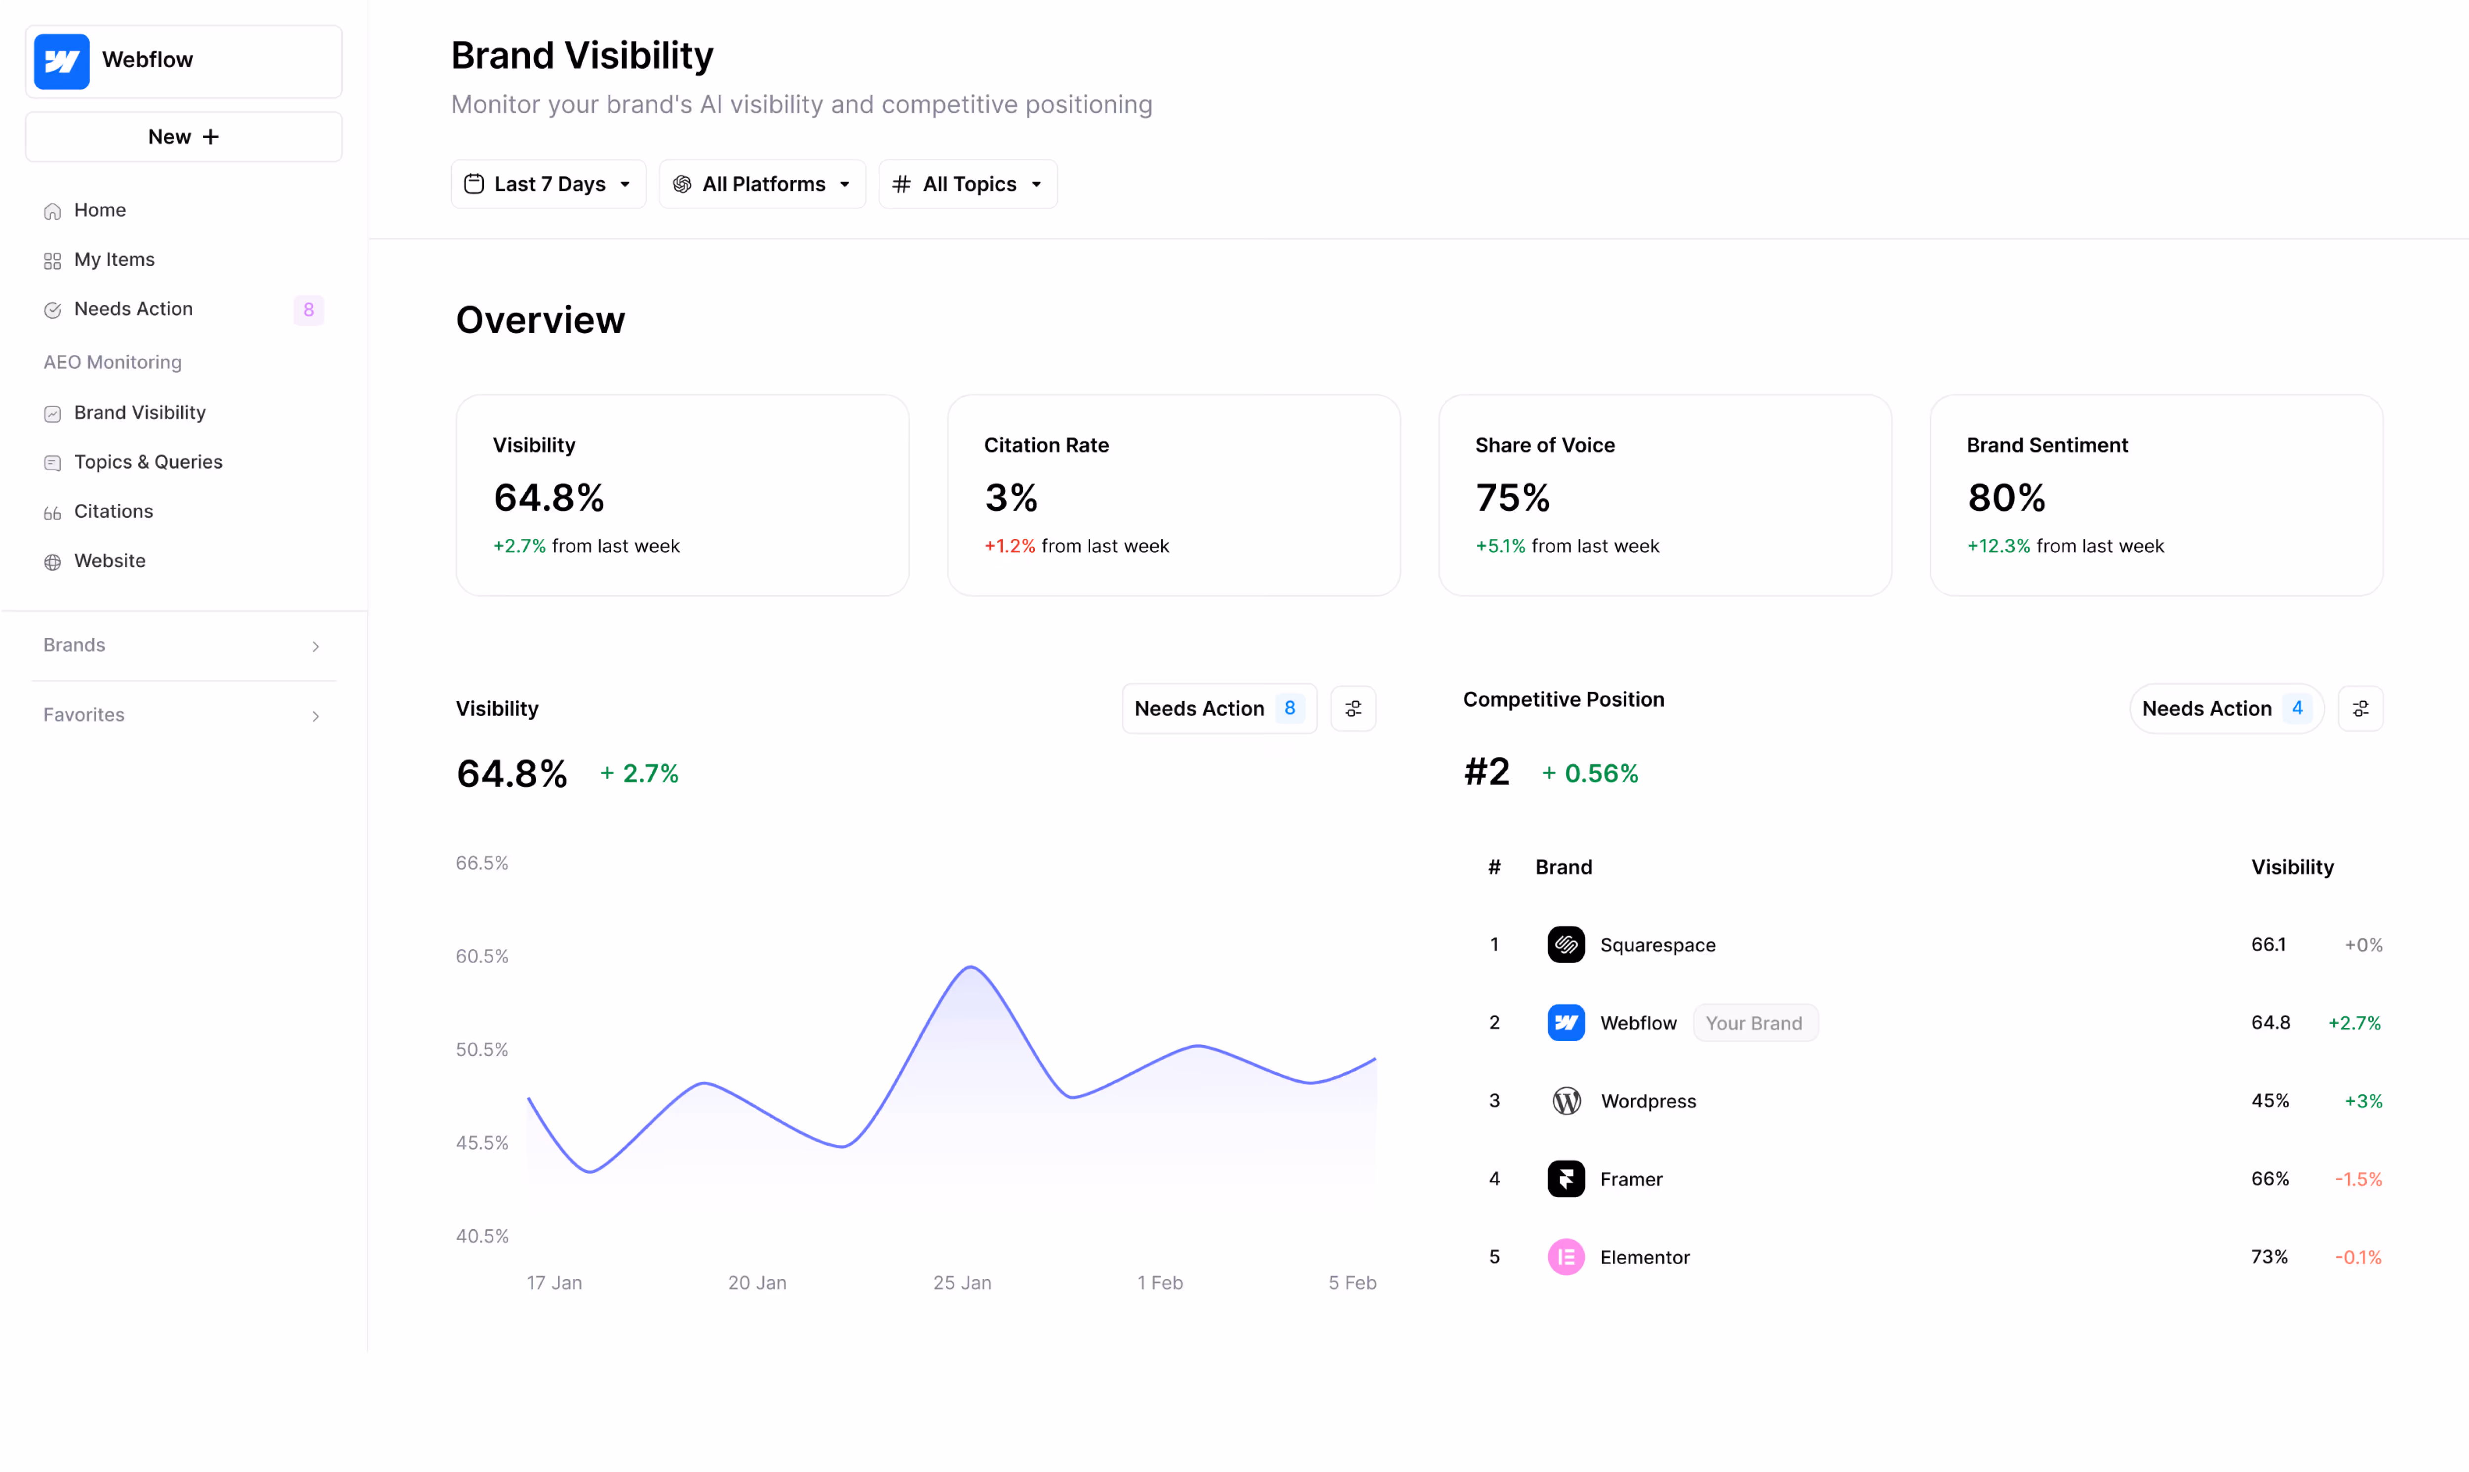Click the Webflow logo in the sidebar header

[x=62, y=62]
